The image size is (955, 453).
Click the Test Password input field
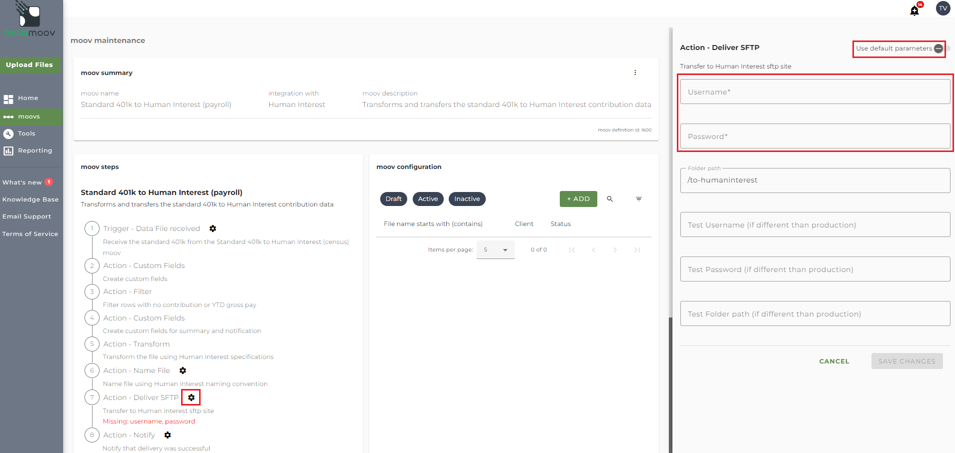coord(815,269)
